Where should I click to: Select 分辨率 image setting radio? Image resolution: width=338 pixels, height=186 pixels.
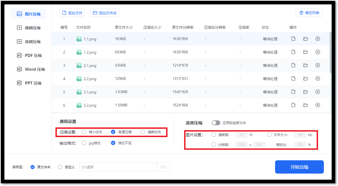(214, 145)
